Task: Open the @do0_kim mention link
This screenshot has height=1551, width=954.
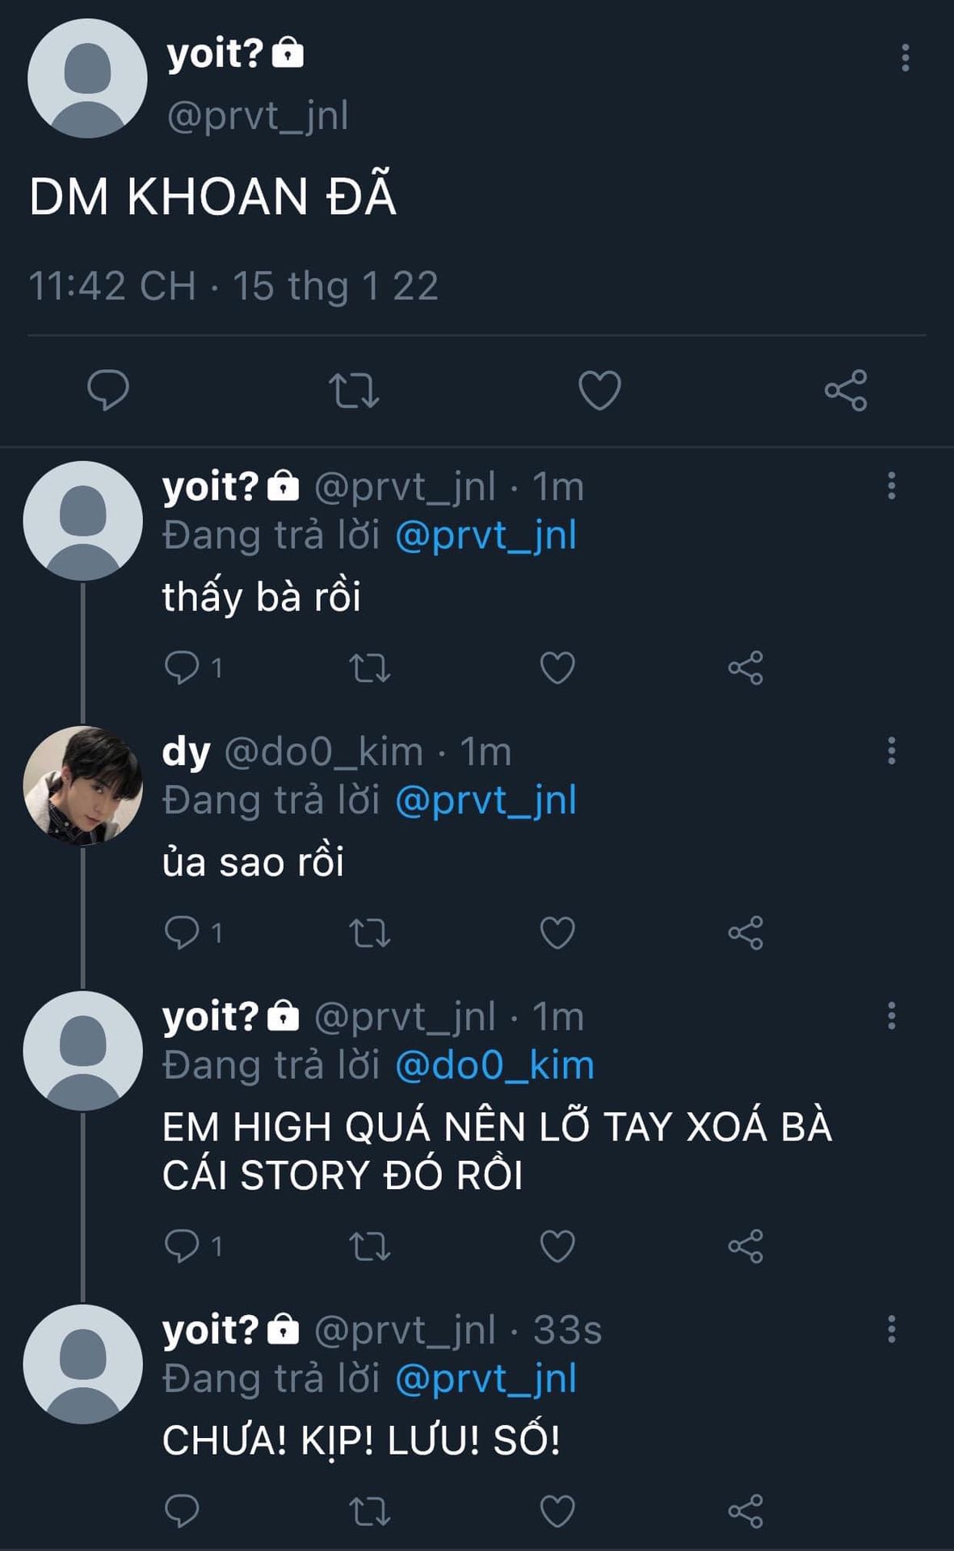Action: [494, 1065]
